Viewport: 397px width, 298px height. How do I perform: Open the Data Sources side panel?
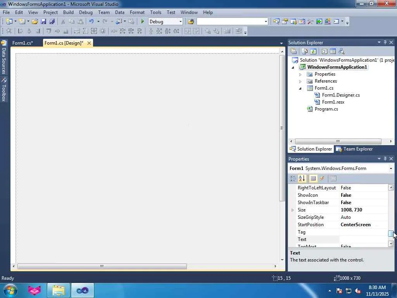coord(3,58)
